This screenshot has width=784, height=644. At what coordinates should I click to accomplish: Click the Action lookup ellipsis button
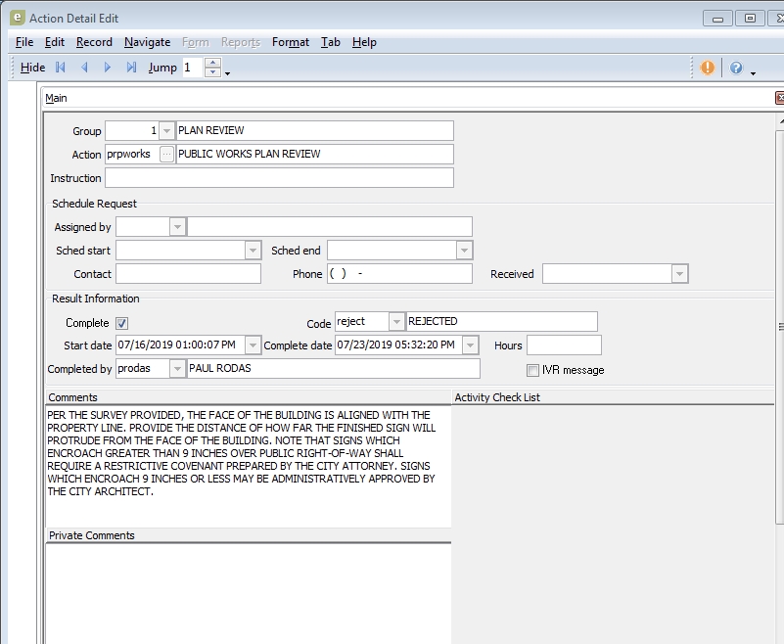click(166, 155)
